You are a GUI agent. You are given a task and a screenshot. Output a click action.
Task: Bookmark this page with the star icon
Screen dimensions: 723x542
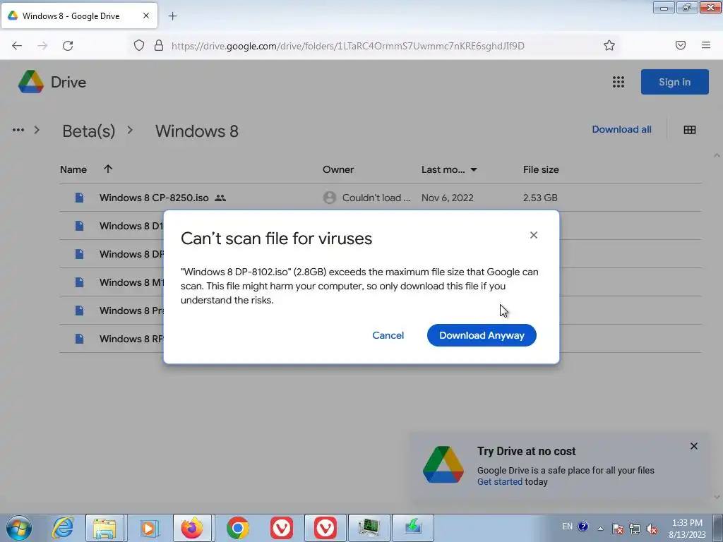click(609, 45)
